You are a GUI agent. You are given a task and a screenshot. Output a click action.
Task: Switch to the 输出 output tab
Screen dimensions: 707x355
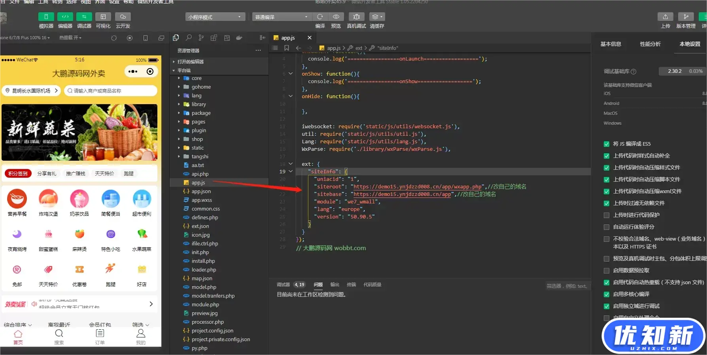click(x=335, y=285)
